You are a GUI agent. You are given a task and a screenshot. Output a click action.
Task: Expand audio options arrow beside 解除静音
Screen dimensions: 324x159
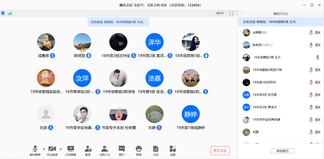point(44,149)
